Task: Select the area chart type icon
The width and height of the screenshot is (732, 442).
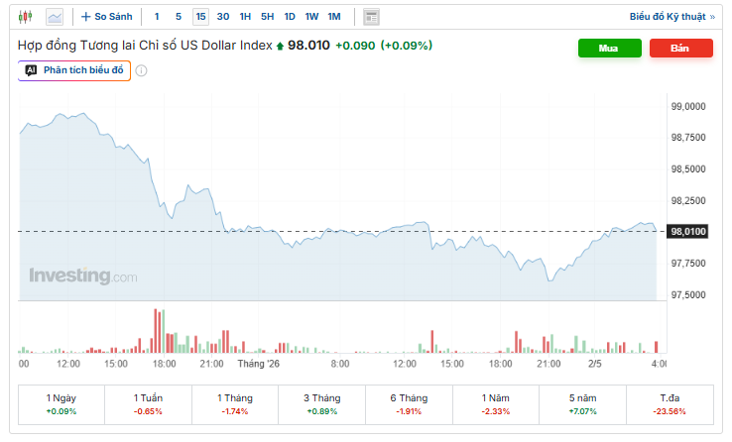Action: [x=55, y=17]
